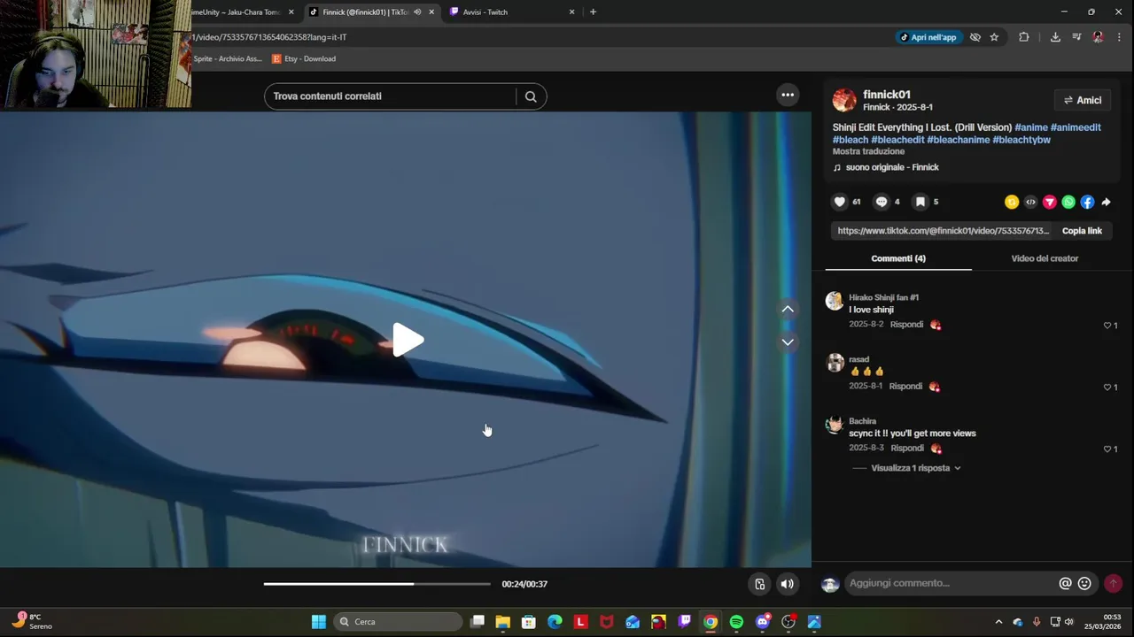Open the #bleachtybw hashtag
The image size is (1134, 637).
(x=1021, y=140)
